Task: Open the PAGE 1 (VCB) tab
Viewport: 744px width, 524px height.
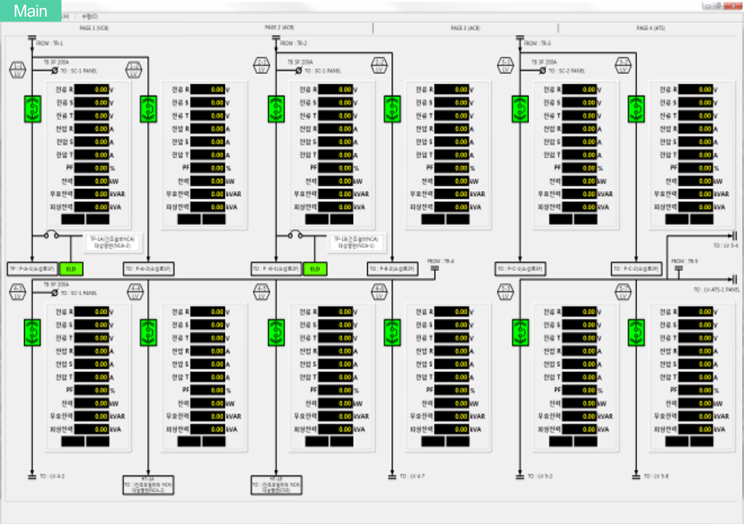Action: [94, 28]
